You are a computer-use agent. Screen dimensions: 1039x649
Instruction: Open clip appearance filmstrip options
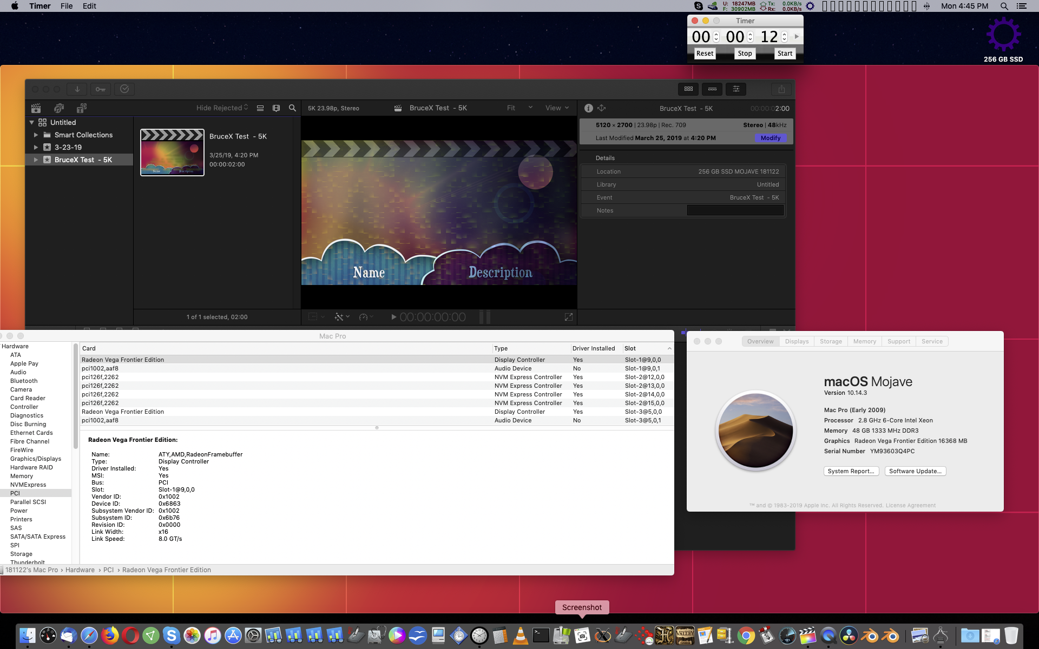coord(277,108)
